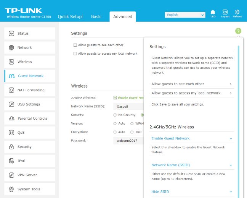Toggle the LED bell icon
The image size is (247, 198).
coord(213,14)
